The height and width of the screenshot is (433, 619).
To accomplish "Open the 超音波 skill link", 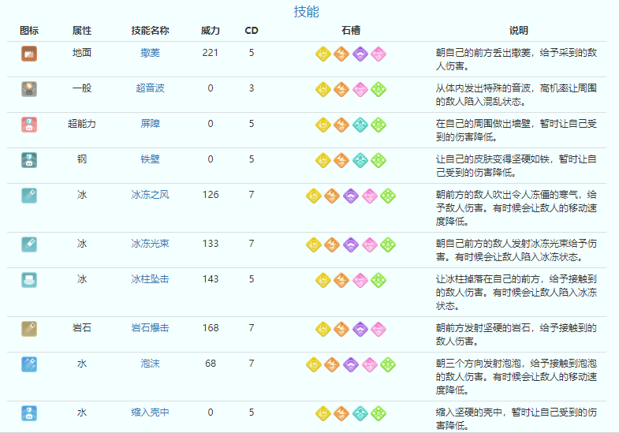I will pos(150,88).
